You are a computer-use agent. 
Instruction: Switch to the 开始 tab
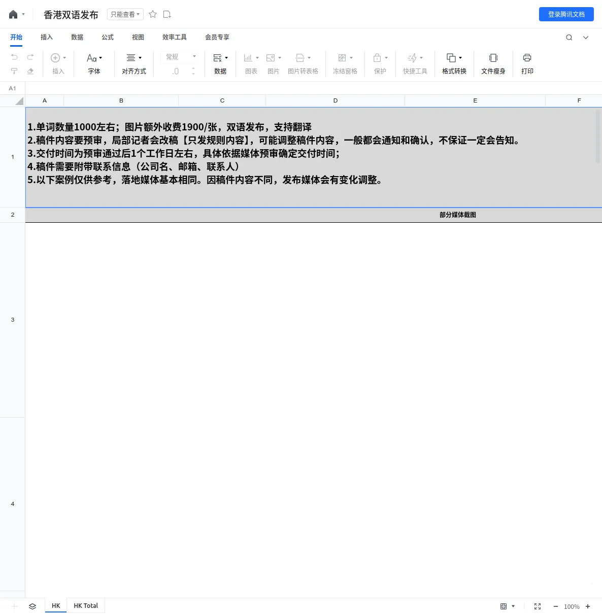[x=16, y=37]
